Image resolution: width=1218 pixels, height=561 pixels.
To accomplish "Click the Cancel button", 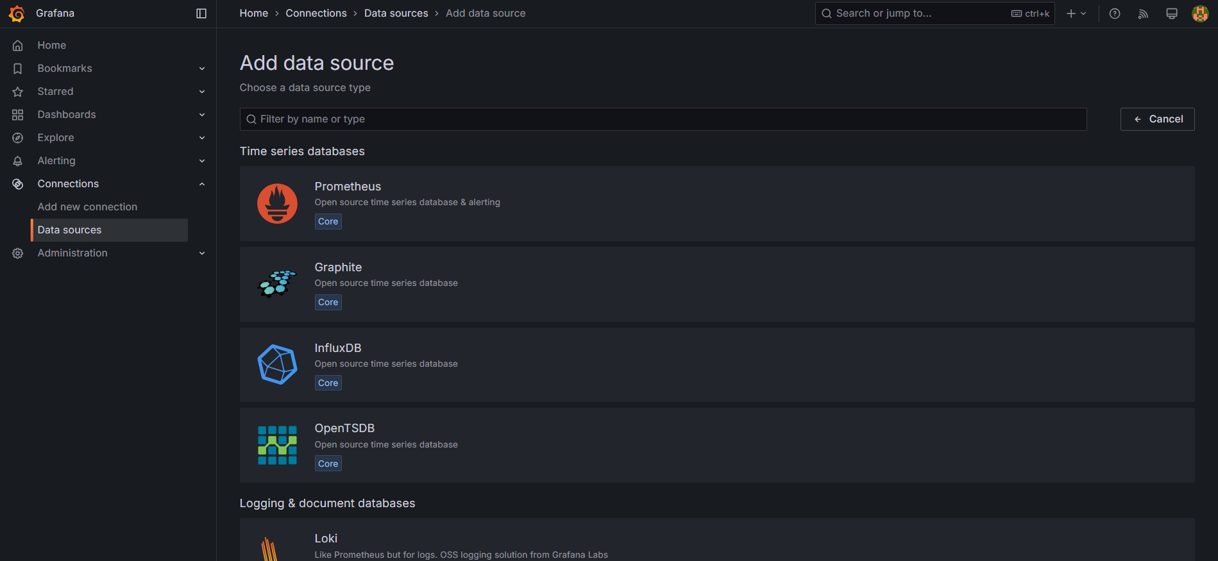I will (1157, 119).
